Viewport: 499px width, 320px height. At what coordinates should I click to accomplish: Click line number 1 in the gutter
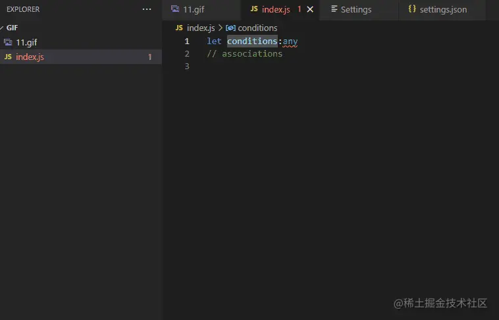point(187,41)
